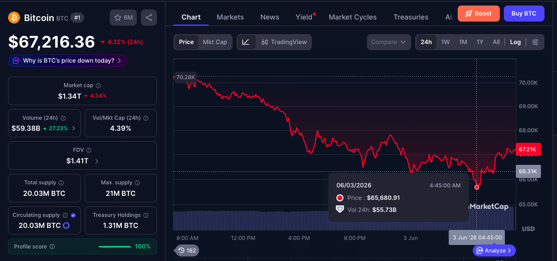557x261 pixels.
Task: Click the Buy BTC button
Action: tap(524, 14)
